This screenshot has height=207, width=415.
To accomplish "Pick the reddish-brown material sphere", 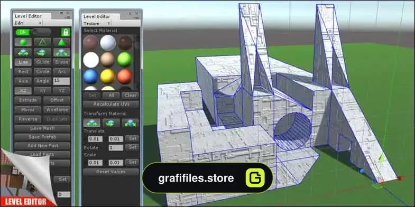I will tap(90, 43).
